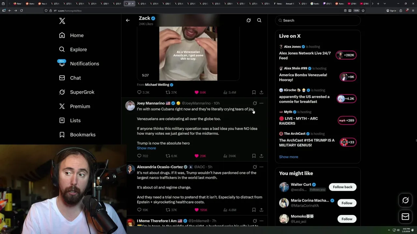Image resolution: width=417 pixels, height=234 pixels.
Task: Go back with the profile arrow
Action: (x=128, y=20)
